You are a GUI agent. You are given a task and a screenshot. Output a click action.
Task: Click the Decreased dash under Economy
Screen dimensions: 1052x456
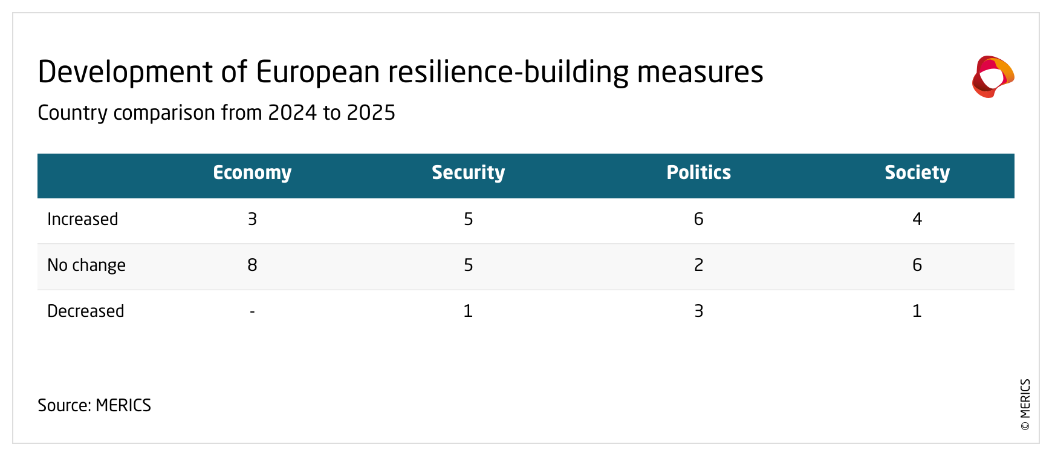[x=252, y=311]
